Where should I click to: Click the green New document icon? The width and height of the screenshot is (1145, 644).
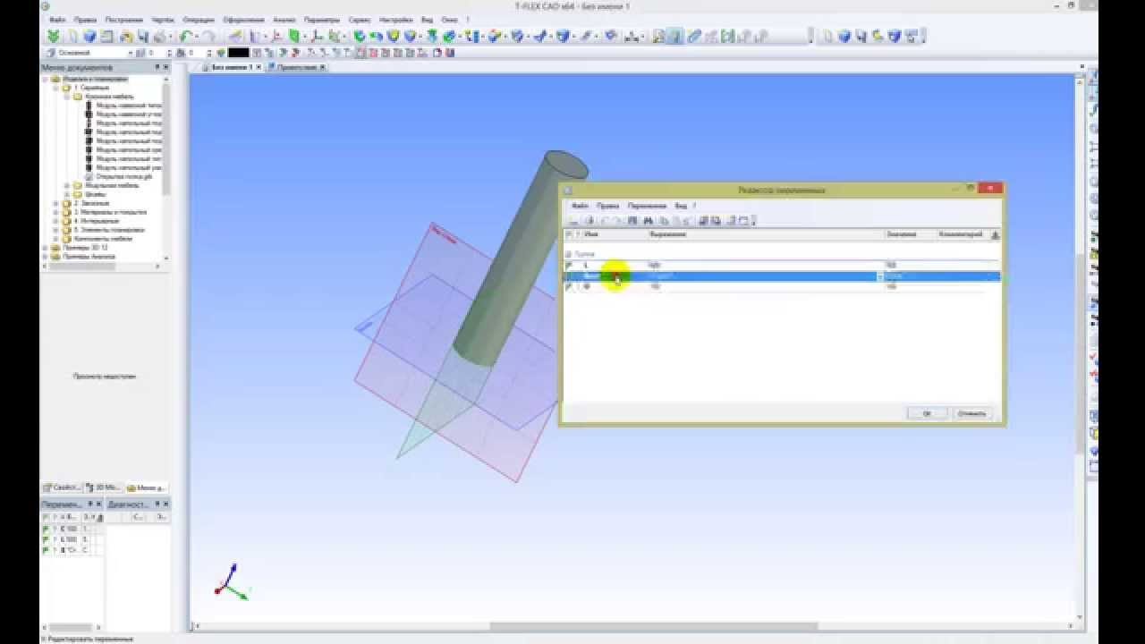pyautogui.click(x=54, y=37)
